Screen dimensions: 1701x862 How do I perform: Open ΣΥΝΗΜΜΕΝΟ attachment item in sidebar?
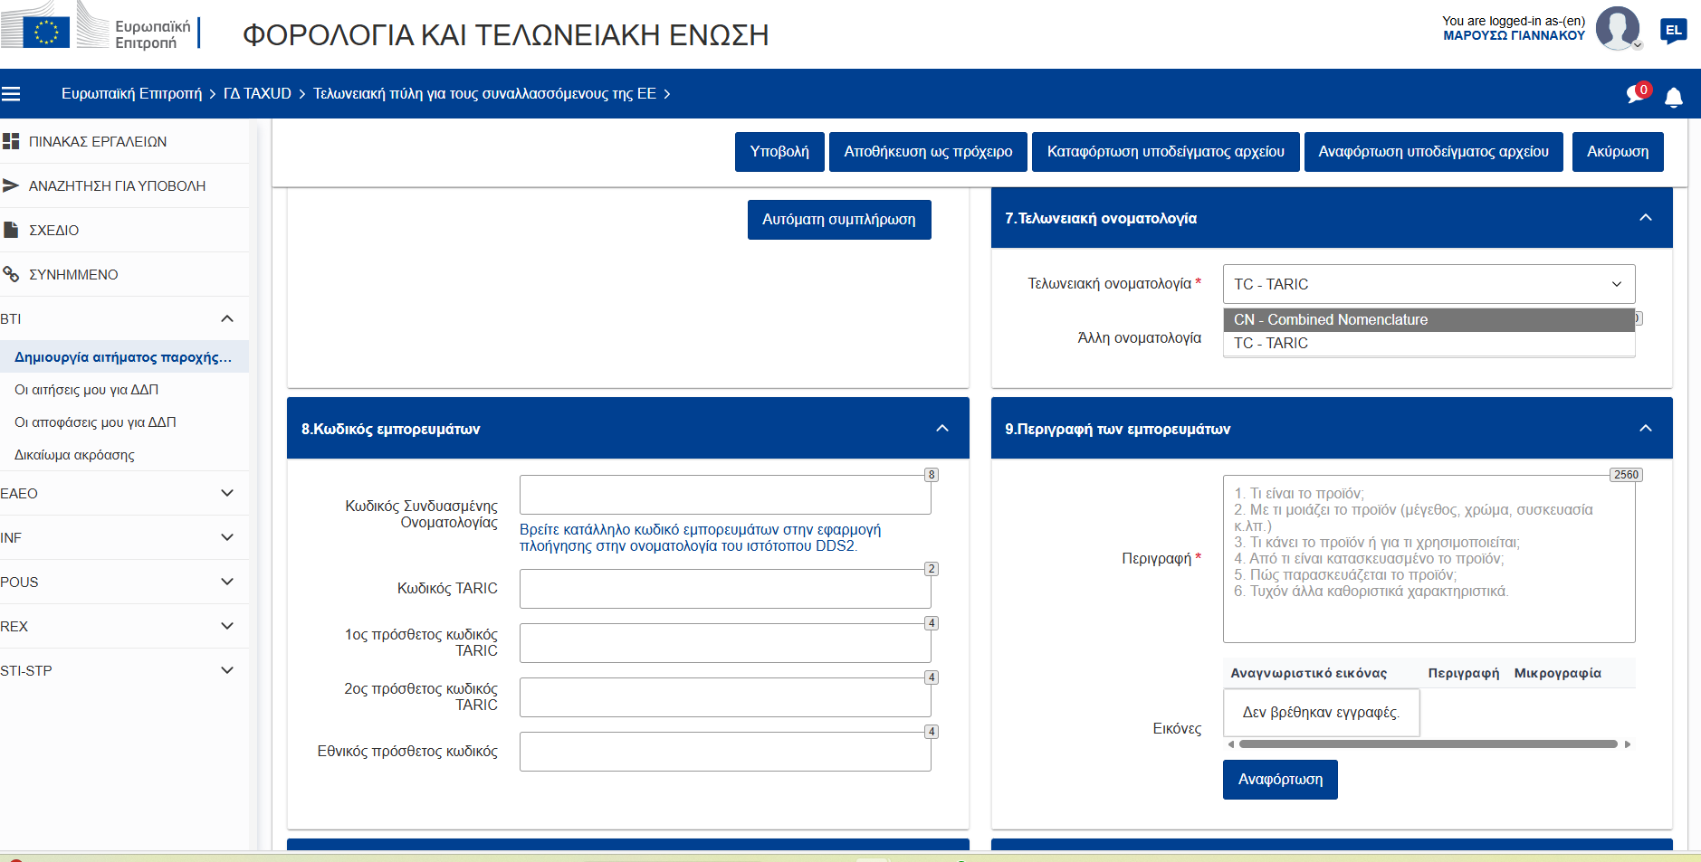pyautogui.click(x=73, y=275)
